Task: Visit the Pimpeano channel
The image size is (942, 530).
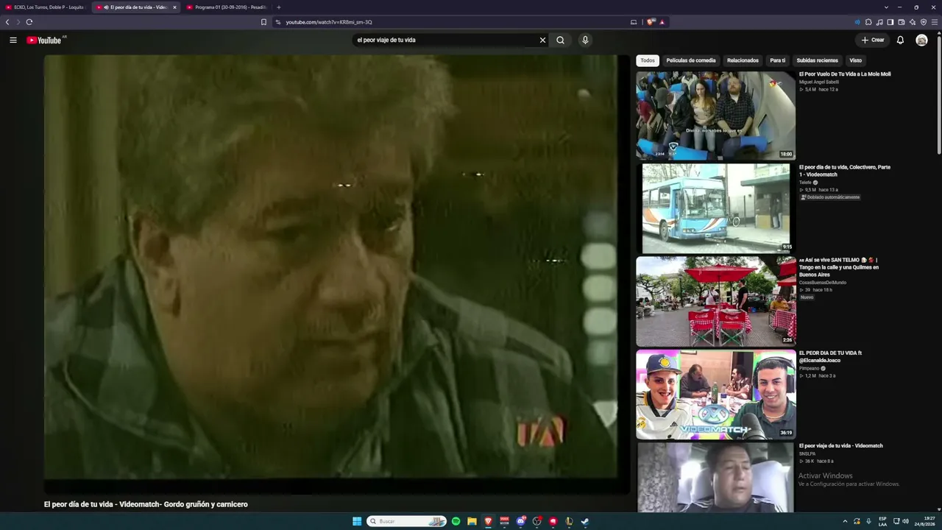Action: point(810,368)
